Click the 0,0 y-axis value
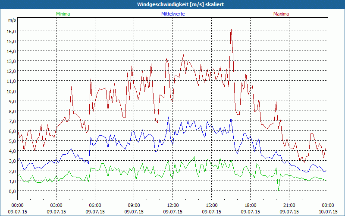The image size is (345, 216). [x=13, y=191]
